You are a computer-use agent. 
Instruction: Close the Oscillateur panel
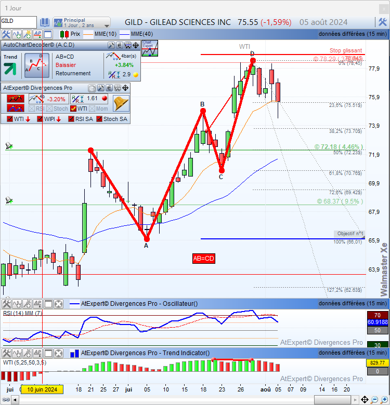click(x=58, y=304)
